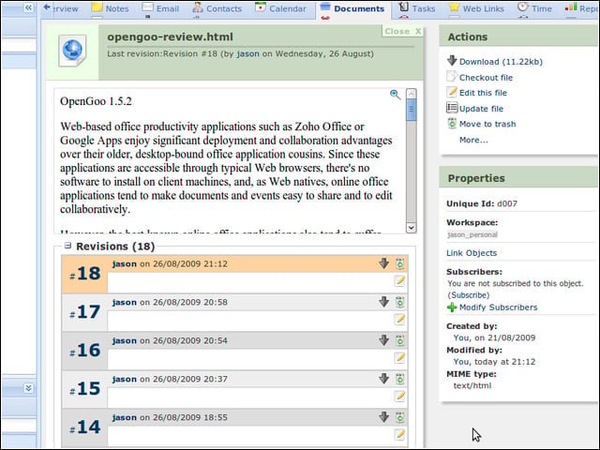Click the Edit this file pencil icon
The image size is (600, 450).
click(x=452, y=92)
